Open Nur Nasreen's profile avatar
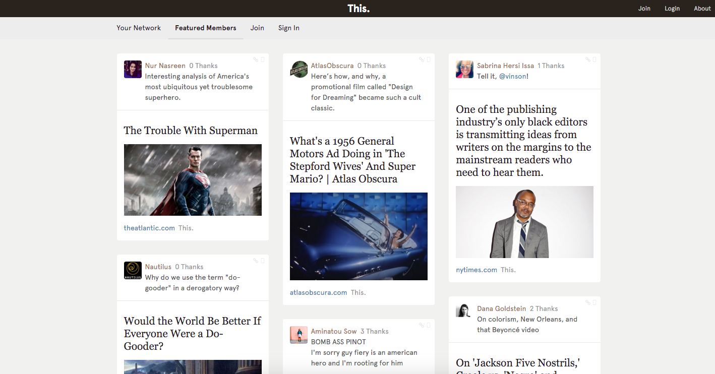The image size is (715, 374). (x=133, y=70)
